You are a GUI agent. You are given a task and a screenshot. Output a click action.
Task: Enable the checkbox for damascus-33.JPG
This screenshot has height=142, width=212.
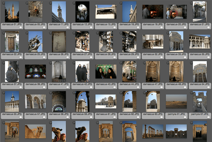pyautogui.click(x=185, y=57)
